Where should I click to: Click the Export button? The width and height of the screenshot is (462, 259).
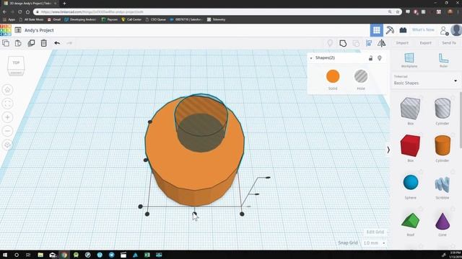point(425,43)
